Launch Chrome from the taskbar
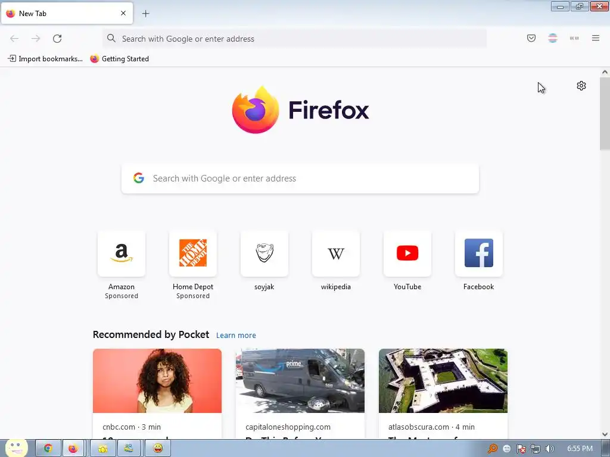This screenshot has height=457, width=610. pyautogui.click(x=48, y=448)
